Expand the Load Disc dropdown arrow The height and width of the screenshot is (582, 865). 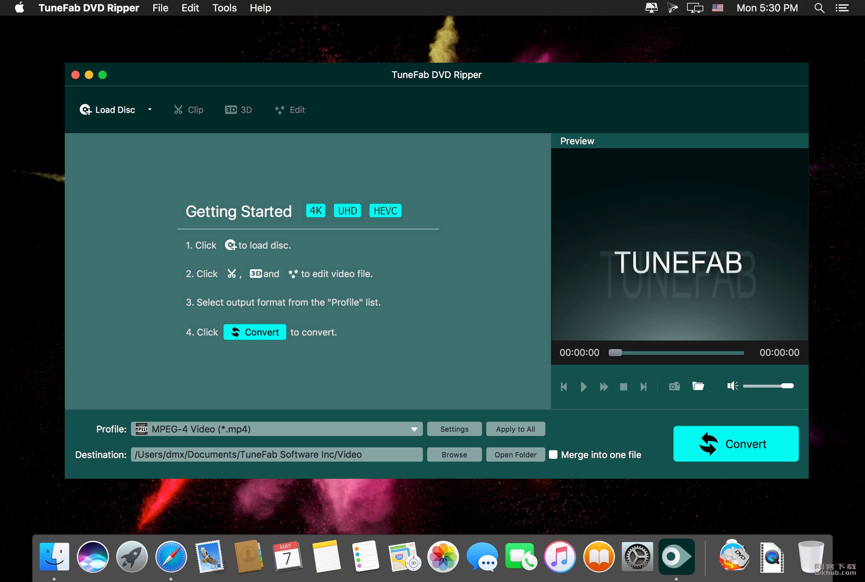(150, 109)
